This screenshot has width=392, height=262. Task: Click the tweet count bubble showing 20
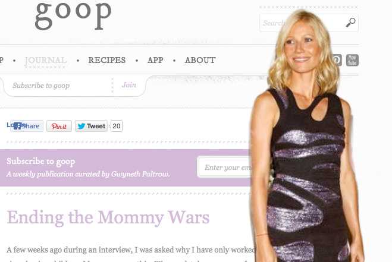pos(116,126)
